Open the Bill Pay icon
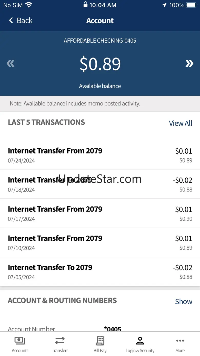This screenshot has width=200, height=356. (x=100, y=341)
